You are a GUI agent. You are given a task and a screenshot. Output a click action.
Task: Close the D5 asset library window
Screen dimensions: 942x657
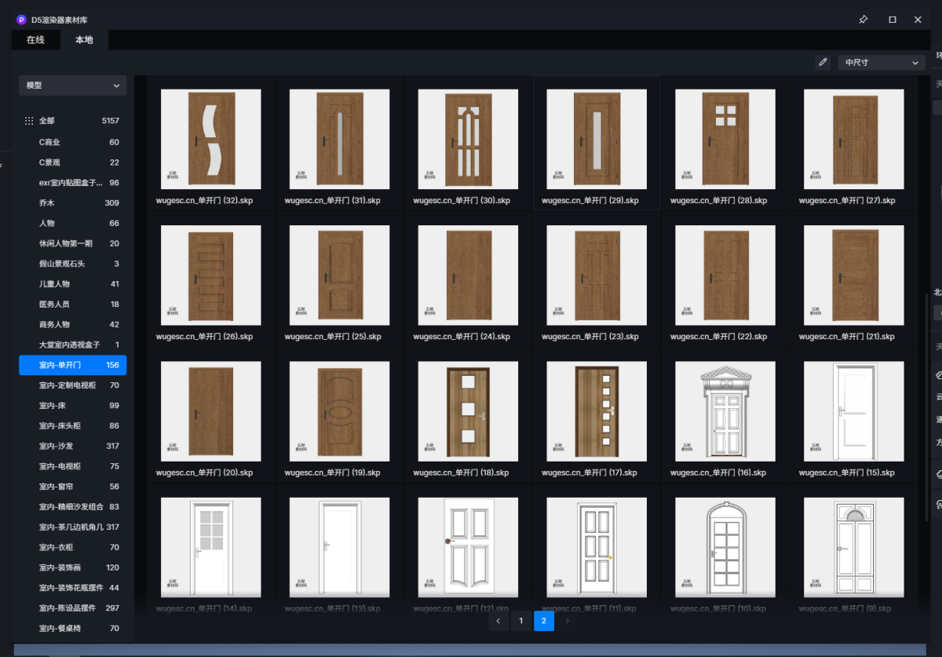[918, 20]
